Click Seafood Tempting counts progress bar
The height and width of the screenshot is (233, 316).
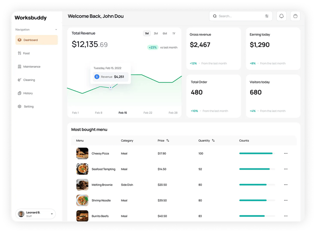pyautogui.click(x=257, y=169)
